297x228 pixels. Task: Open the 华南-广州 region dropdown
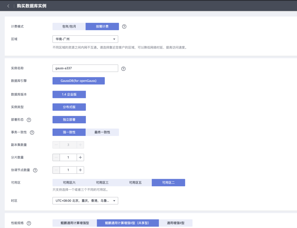pos(85,39)
